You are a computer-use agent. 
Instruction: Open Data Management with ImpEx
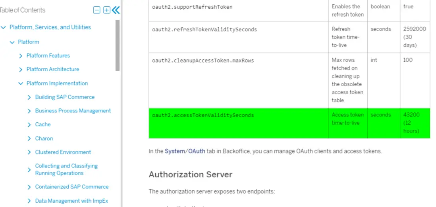click(x=71, y=201)
